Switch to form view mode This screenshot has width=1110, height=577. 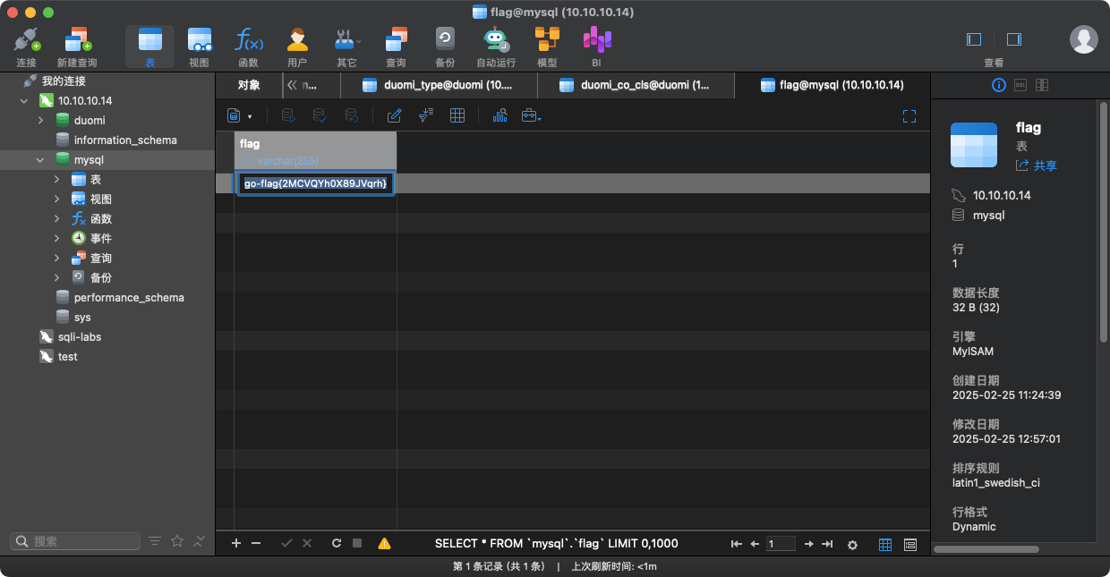coord(910,544)
